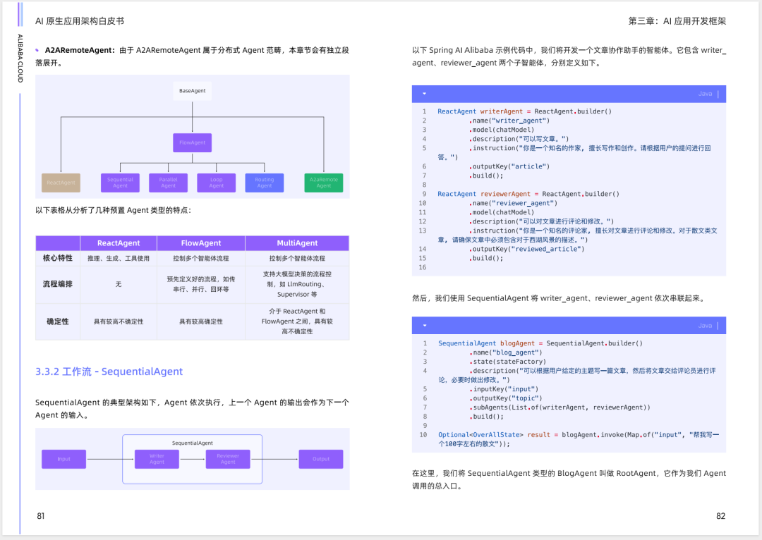This screenshot has width=762, height=540.
Task: Click the bold A2ARemoteAgent: bullet label
Action: [x=80, y=50]
